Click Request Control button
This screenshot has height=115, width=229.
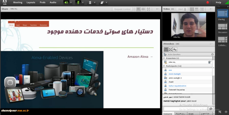coord(122,9)
